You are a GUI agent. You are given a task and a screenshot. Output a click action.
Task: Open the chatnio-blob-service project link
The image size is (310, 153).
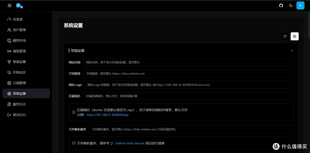tap(129, 143)
